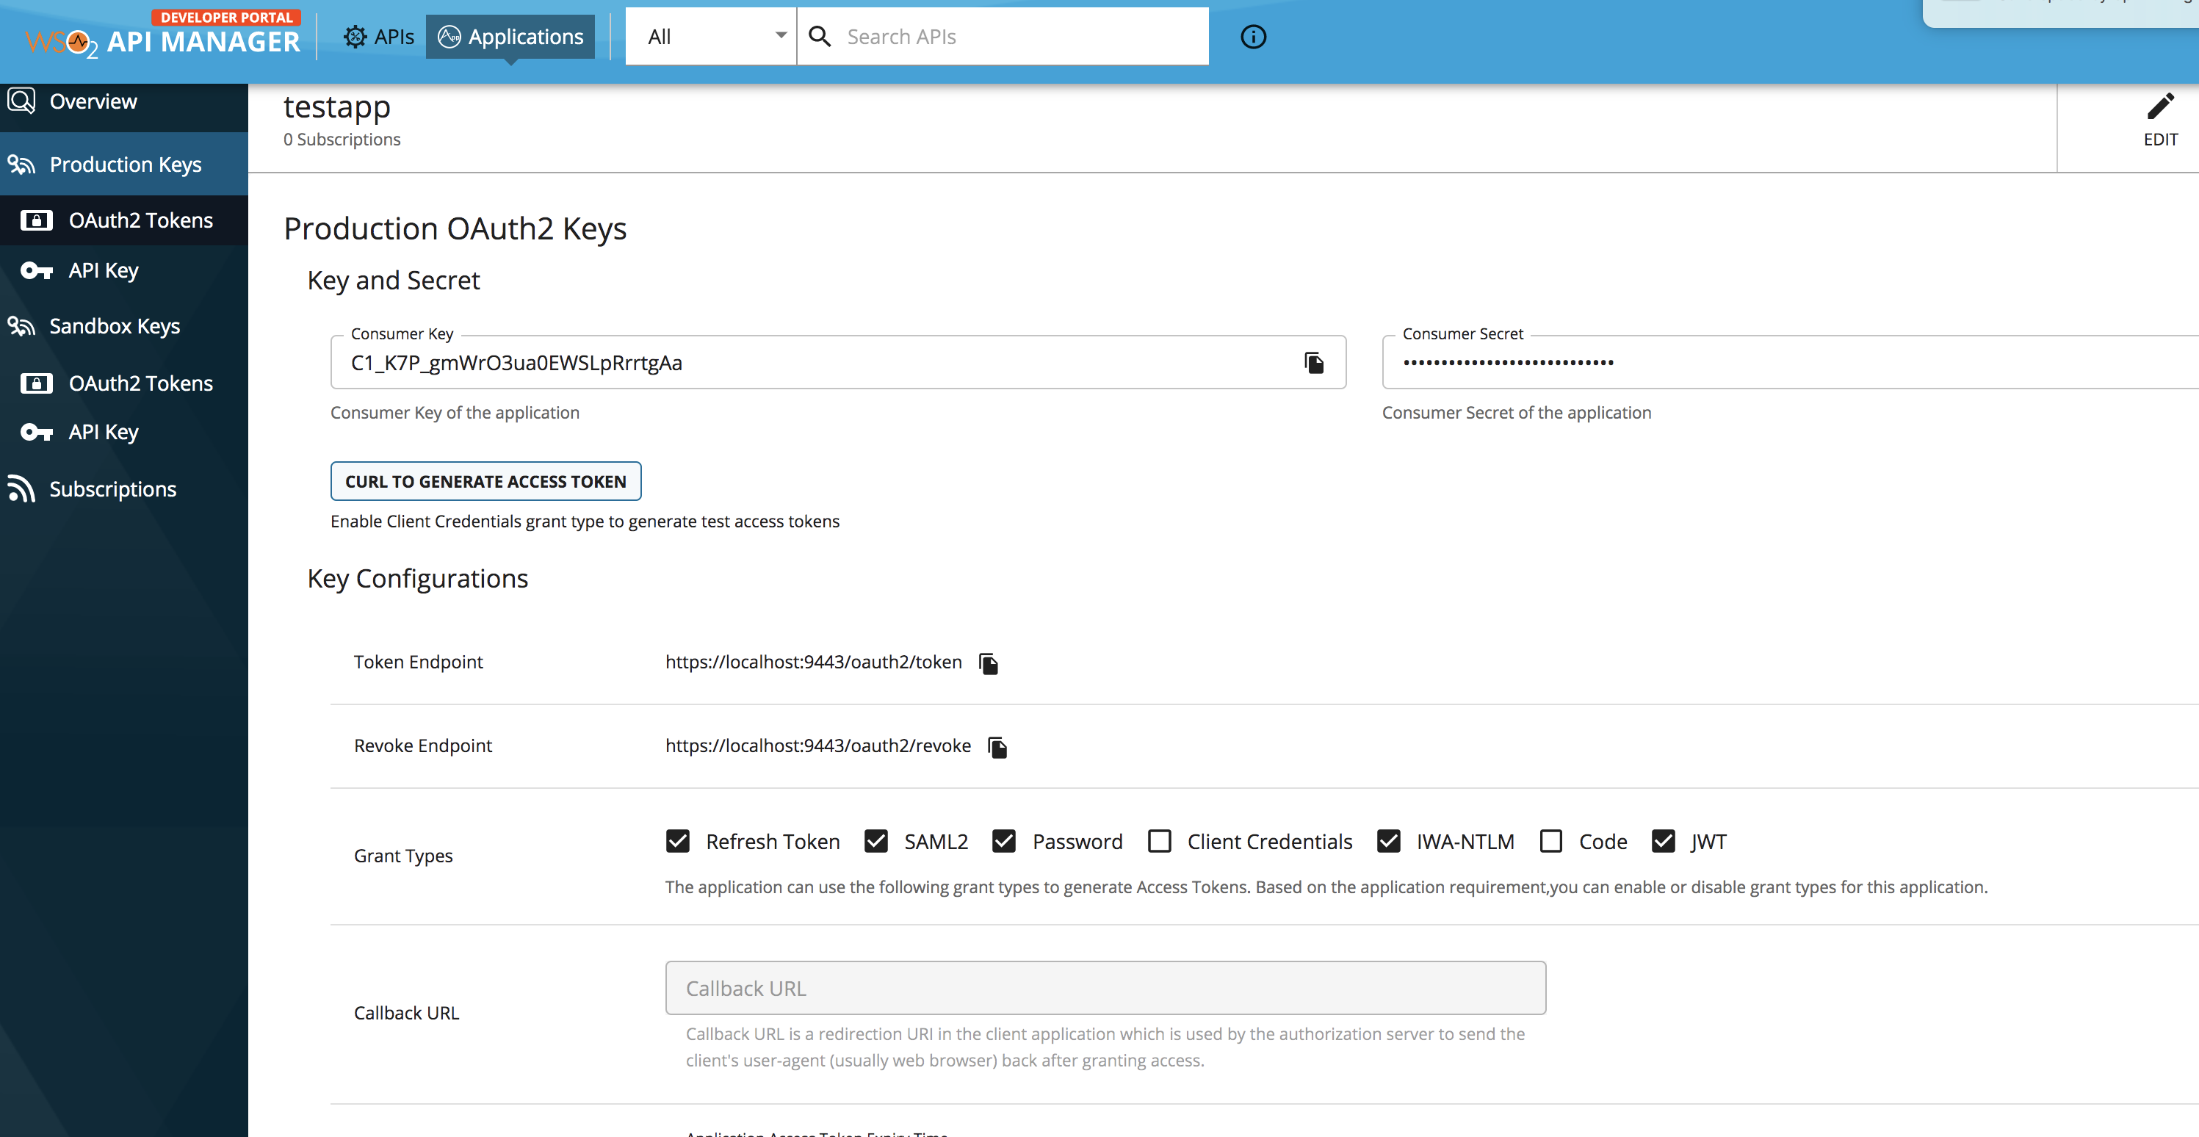Switch to the APIs tab
This screenshot has width=2199, height=1137.
pos(378,37)
